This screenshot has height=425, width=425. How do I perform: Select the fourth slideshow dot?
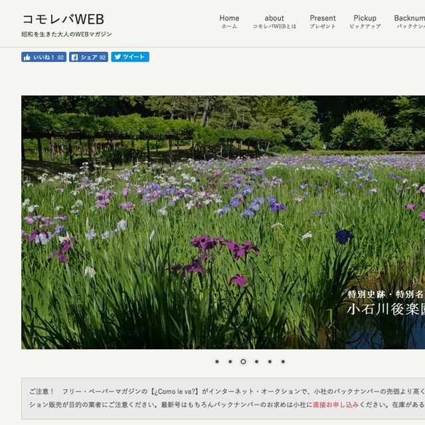point(257,361)
